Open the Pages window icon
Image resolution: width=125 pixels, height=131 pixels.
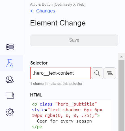[10, 95]
